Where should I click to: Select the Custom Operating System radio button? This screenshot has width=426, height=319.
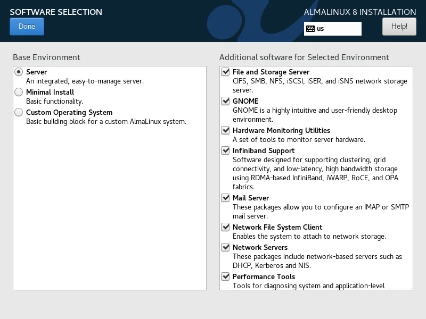[19, 112]
